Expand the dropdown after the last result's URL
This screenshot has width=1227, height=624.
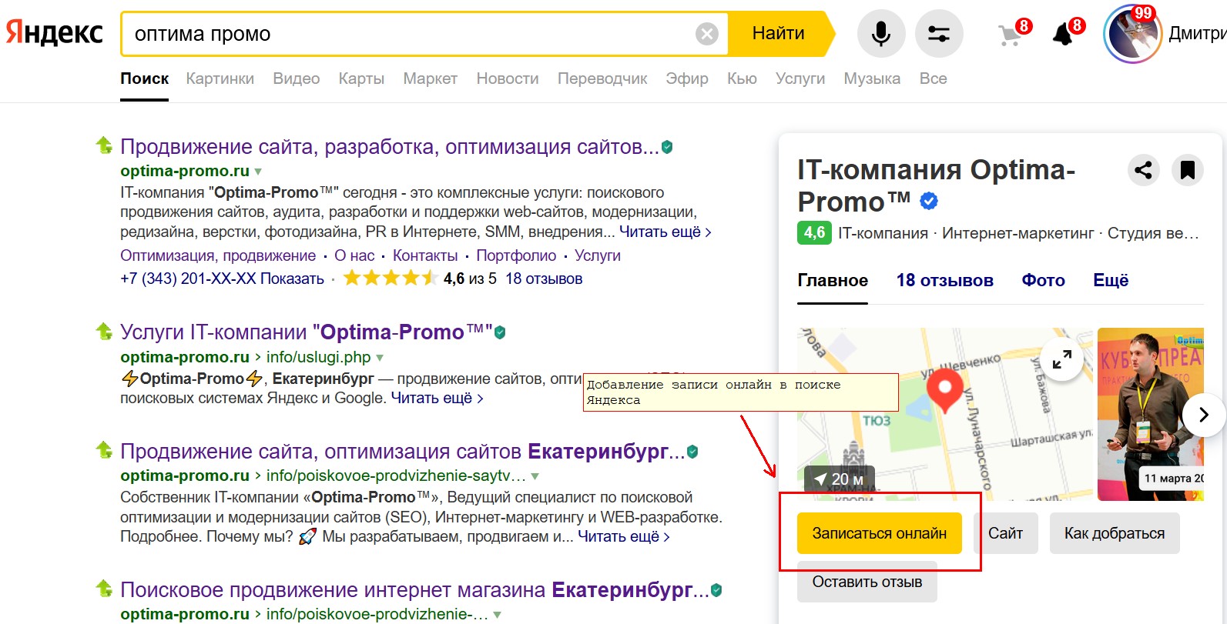click(x=498, y=615)
